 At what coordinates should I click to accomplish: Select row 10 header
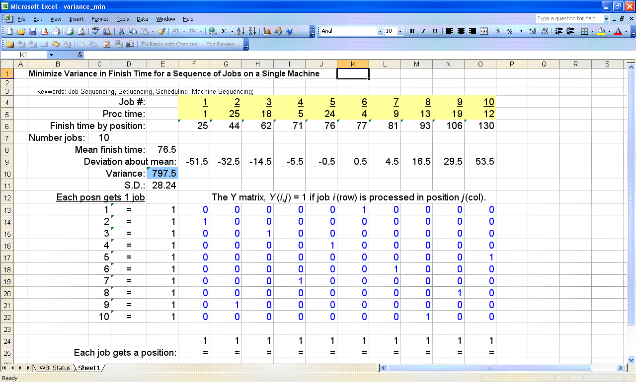[7, 173]
